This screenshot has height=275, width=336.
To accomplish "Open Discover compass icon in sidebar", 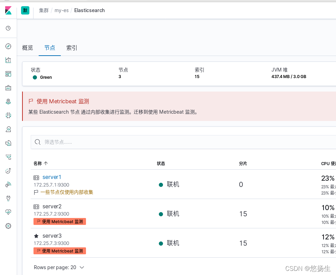I will (x=8, y=46).
